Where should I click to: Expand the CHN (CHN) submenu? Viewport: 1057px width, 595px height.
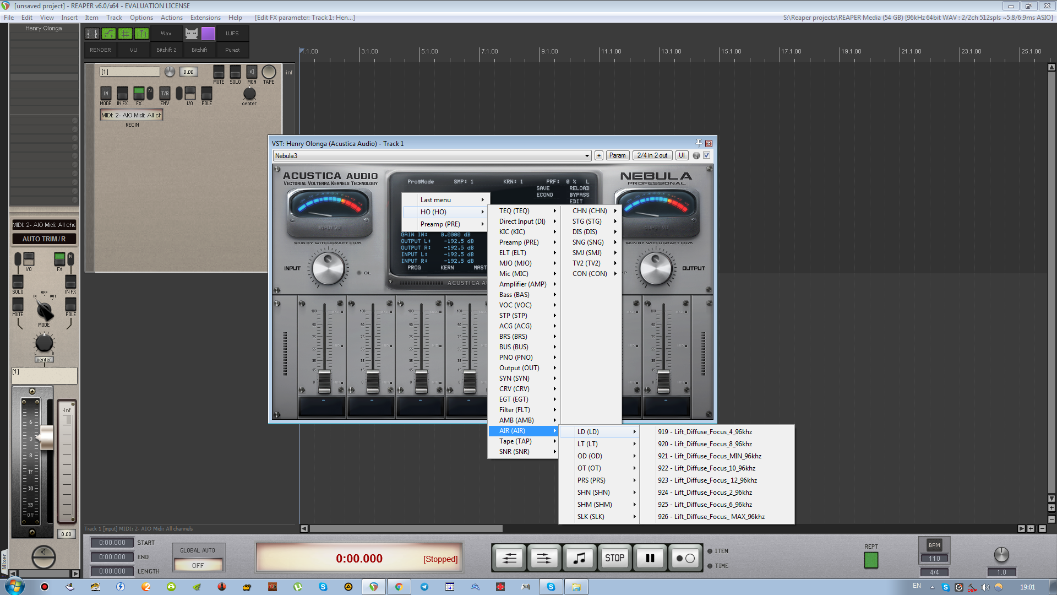click(x=591, y=211)
